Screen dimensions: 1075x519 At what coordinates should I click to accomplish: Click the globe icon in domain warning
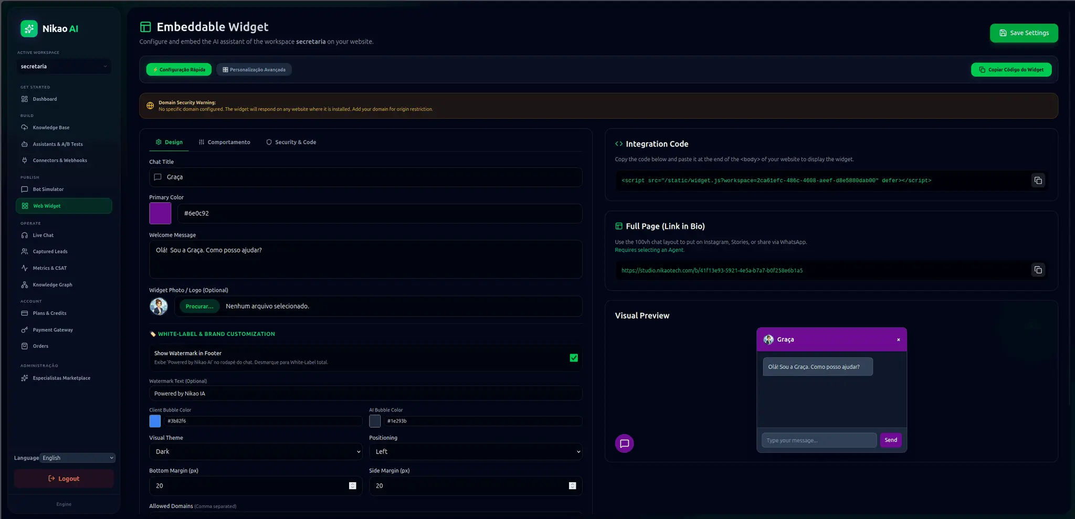(x=150, y=106)
